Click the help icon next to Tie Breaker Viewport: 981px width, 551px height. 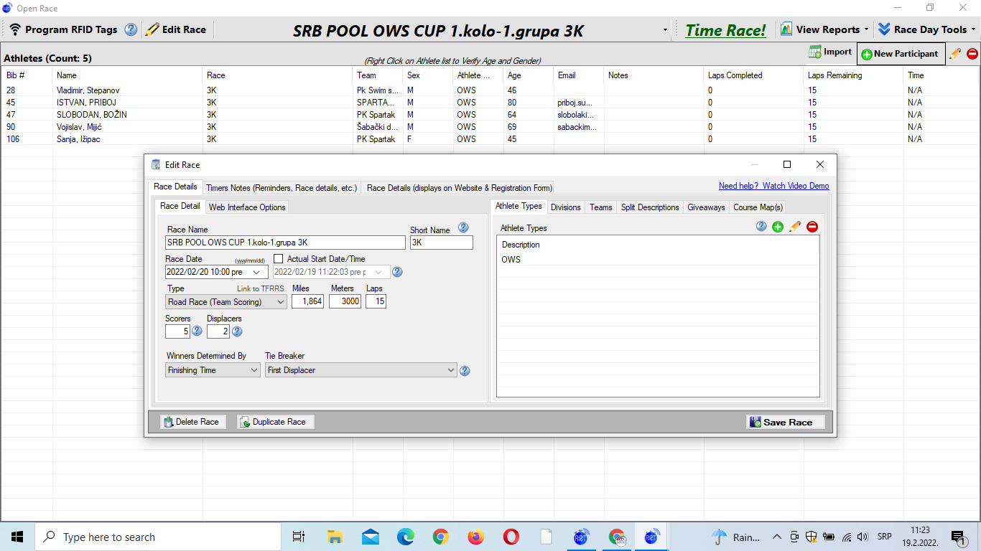465,371
